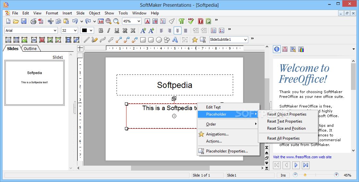Toggle italic formatting
This screenshot has width=359, height=182.
point(109,30)
